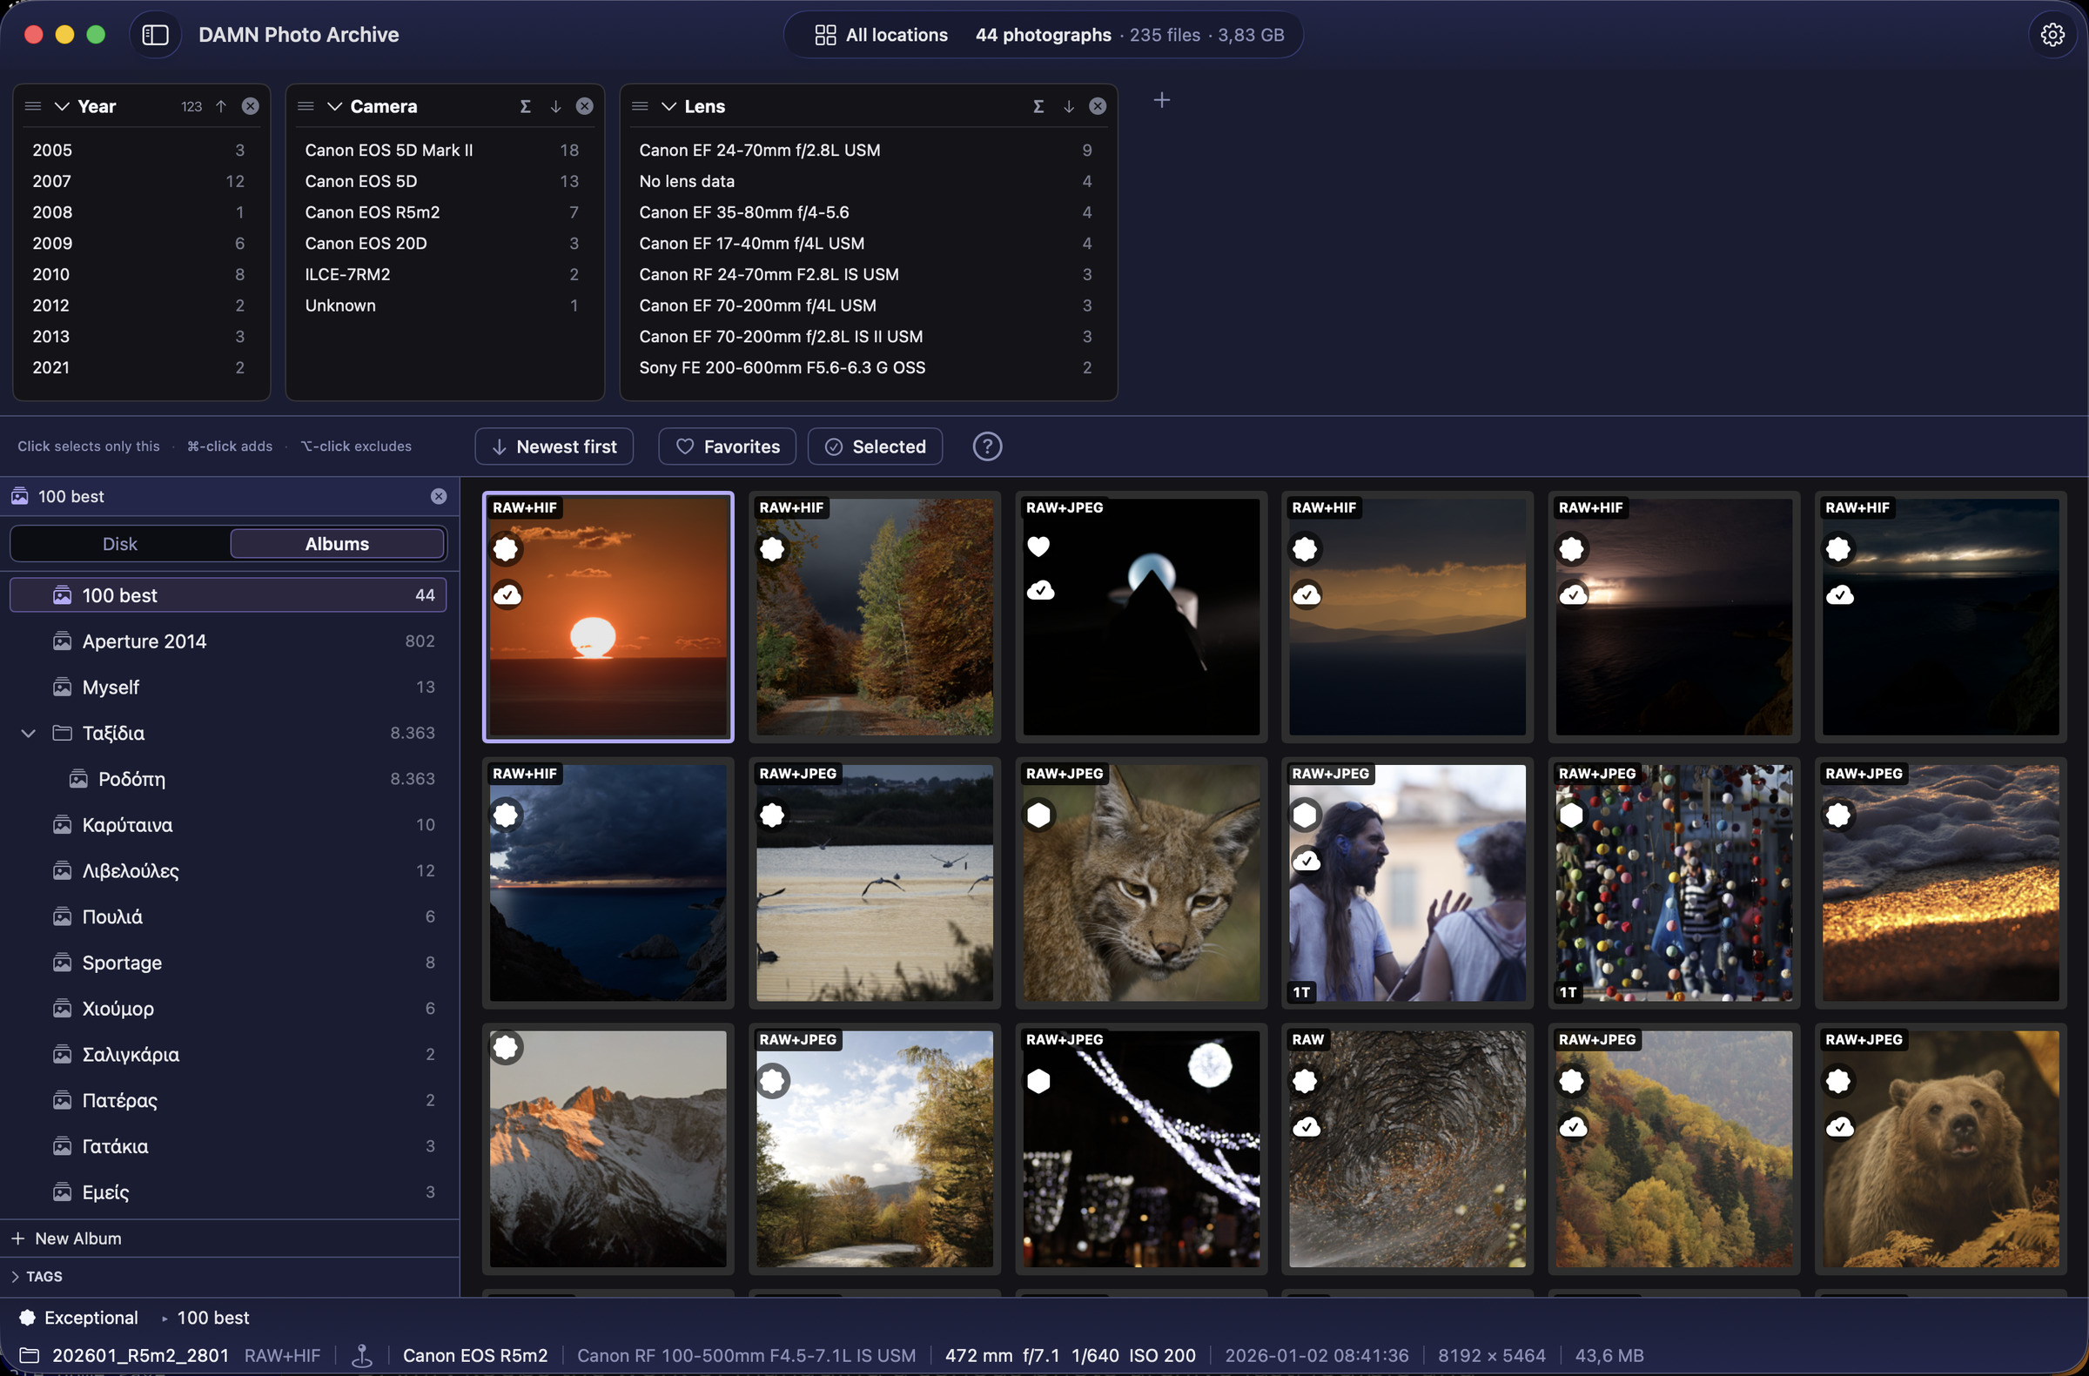
Task: Open settings gear icon
Action: (x=2052, y=35)
